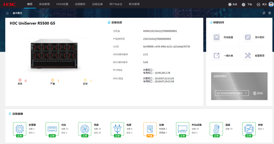Image resolution: width=274 pixels, height=144 pixels.
Task: Click the EN language icon in the header
Action: coord(259,5)
